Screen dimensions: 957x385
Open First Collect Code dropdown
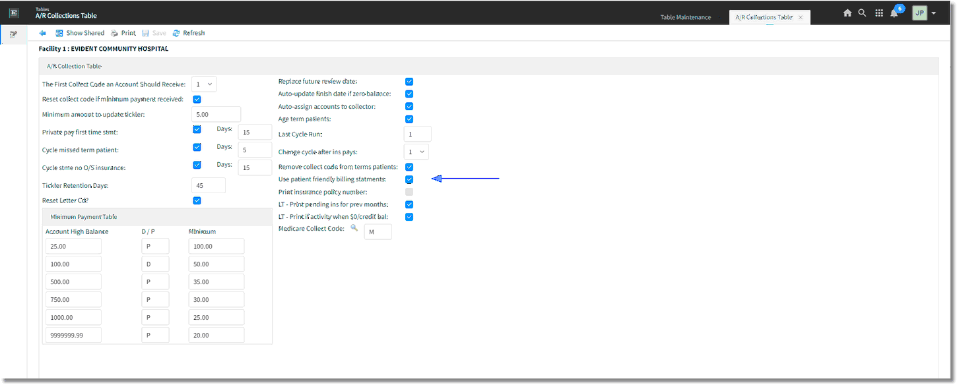(x=204, y=84)
